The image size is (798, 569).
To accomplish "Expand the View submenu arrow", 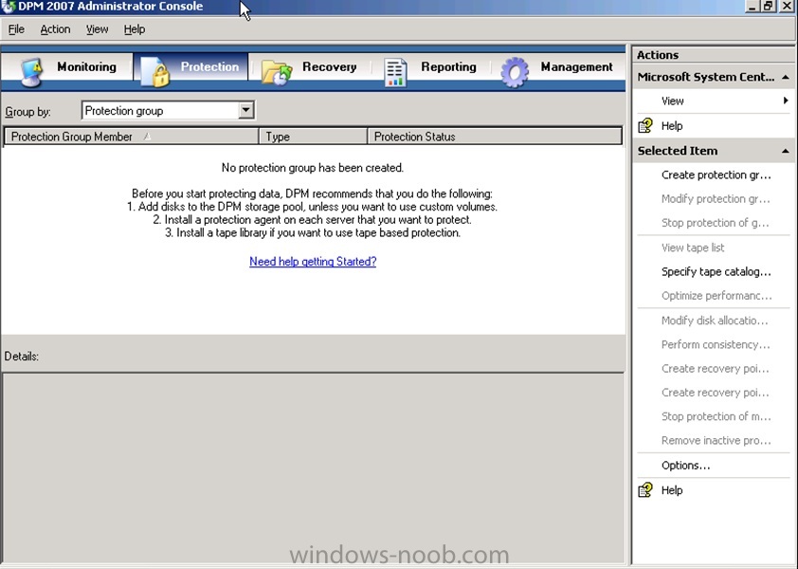I will (786, 101).
